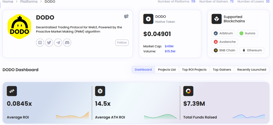This screenshot has height=125, width=273.
Task: Open the Top Gainers tab
Action: pyautogui.click(x=222, y=70)
